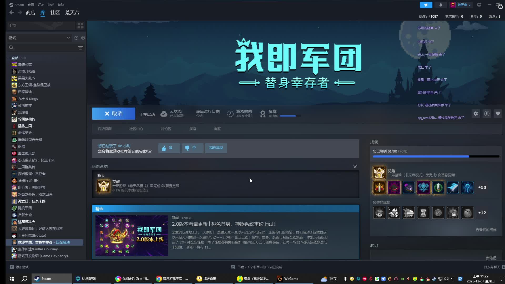
Task: Click 查看我的成就 link
Action: pos(486,230)
